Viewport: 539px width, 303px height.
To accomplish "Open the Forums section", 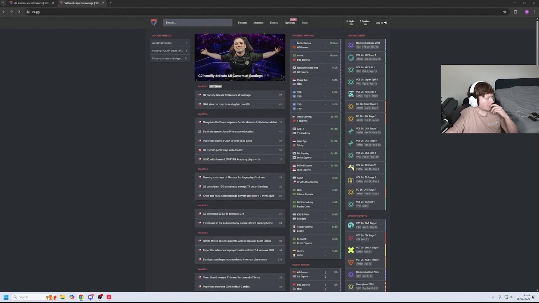I will [242, 23].
